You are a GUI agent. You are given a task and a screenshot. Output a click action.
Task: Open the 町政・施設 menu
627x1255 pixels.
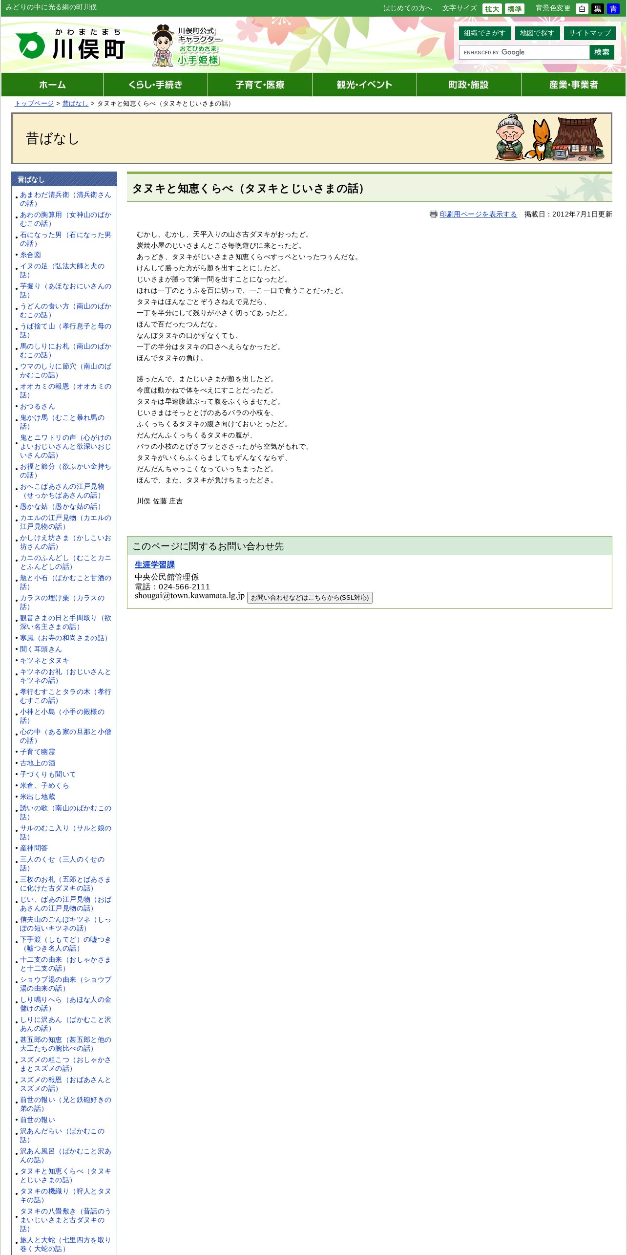click(469, 85)
